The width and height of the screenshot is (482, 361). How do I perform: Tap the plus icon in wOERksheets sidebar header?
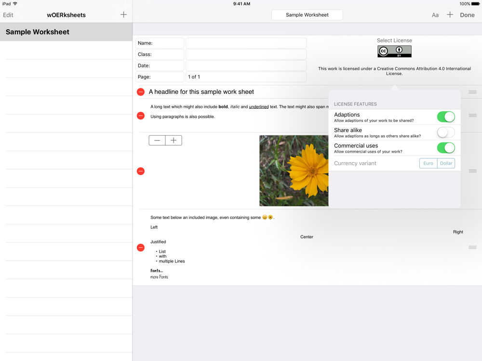click(123, 15)
